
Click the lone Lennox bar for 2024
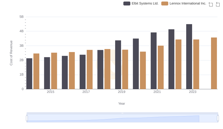coord(214,63)
